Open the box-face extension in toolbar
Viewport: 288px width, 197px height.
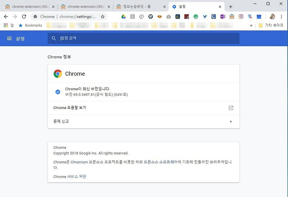232,17
